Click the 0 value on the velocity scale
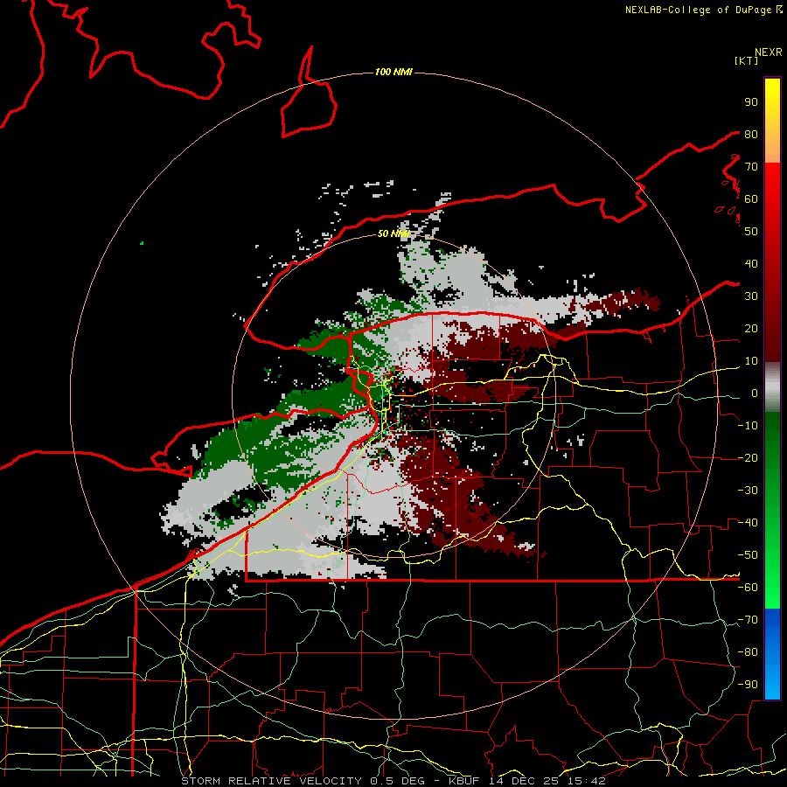Viewport: 787px width, 787px height. (755, 393)
